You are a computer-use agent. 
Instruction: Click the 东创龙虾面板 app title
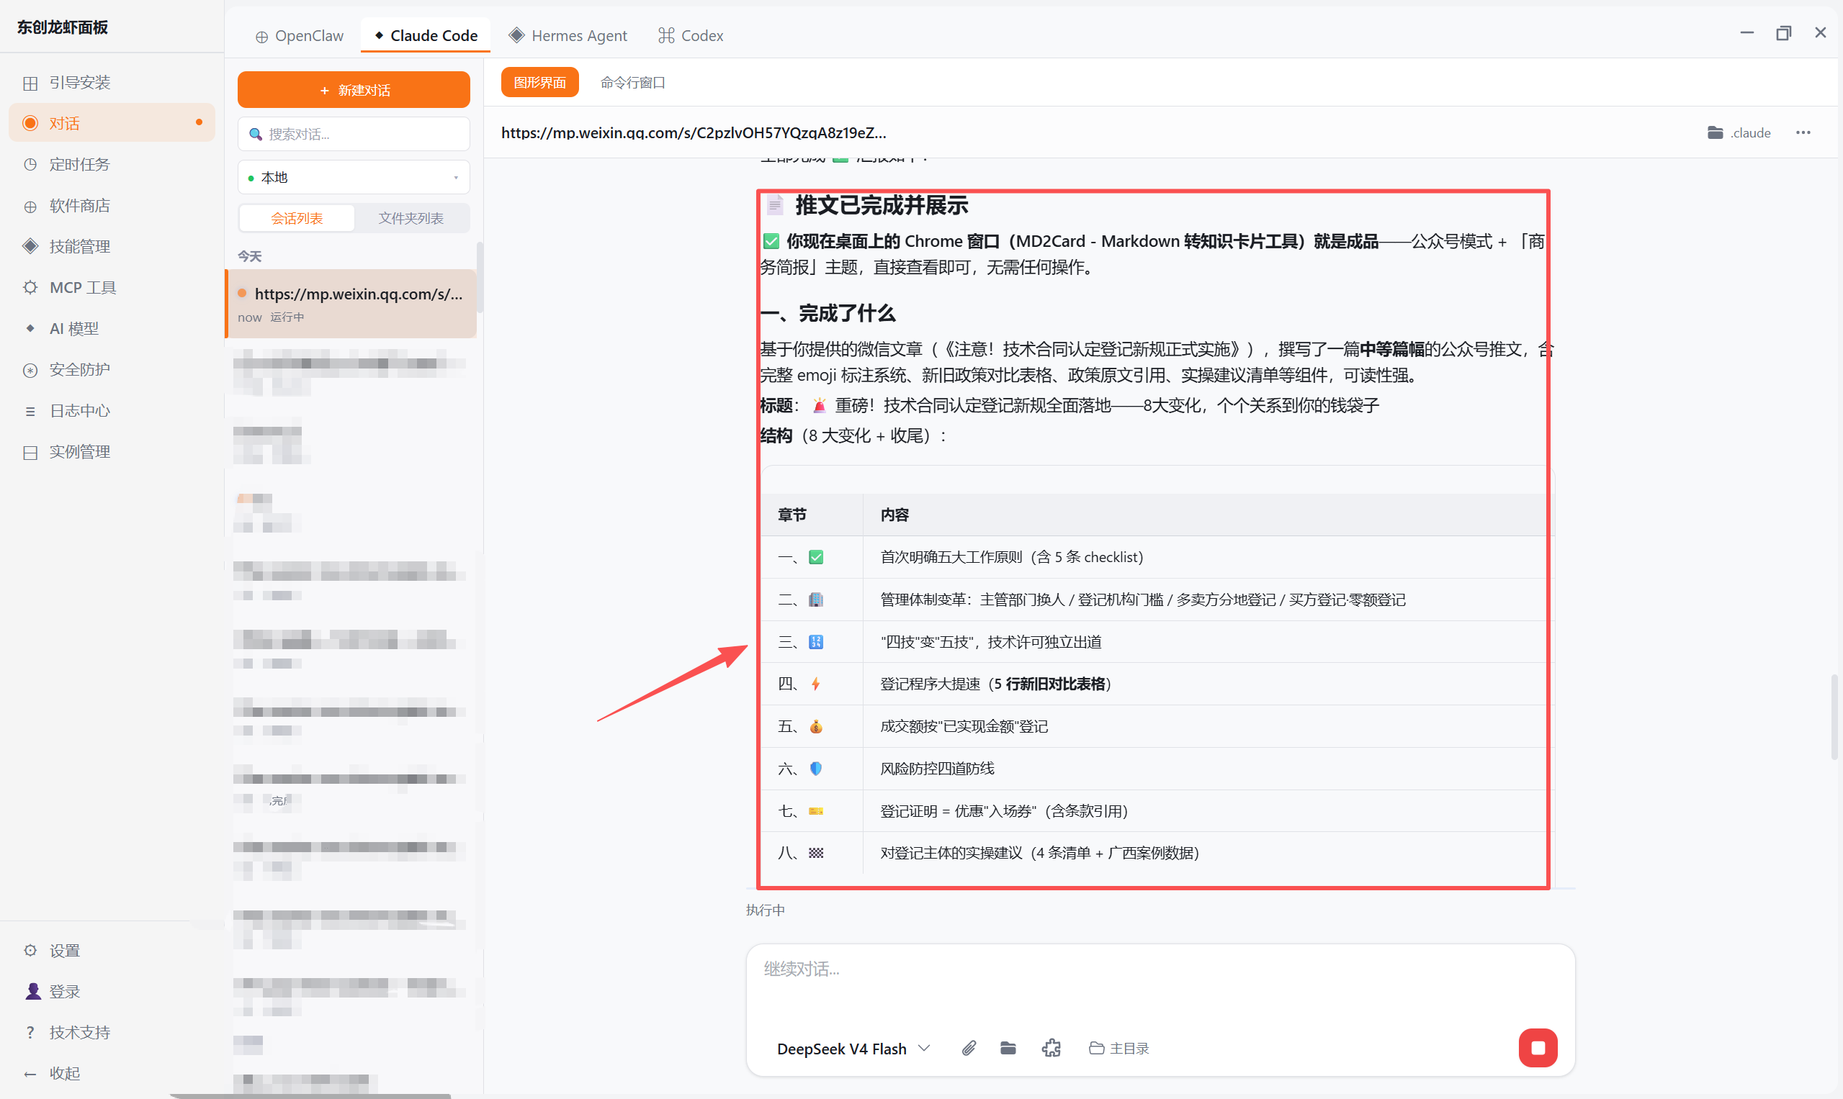[62, 27]
